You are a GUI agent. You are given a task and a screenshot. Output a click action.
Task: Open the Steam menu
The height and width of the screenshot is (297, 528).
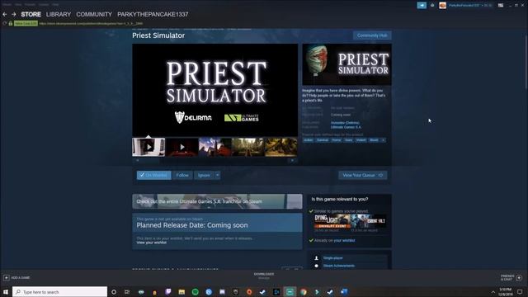[7, 4]
